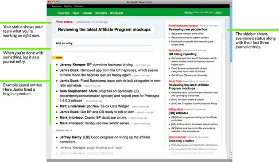Click sidebar status 'Grabbing a coffee'

(x=181, y=141)
